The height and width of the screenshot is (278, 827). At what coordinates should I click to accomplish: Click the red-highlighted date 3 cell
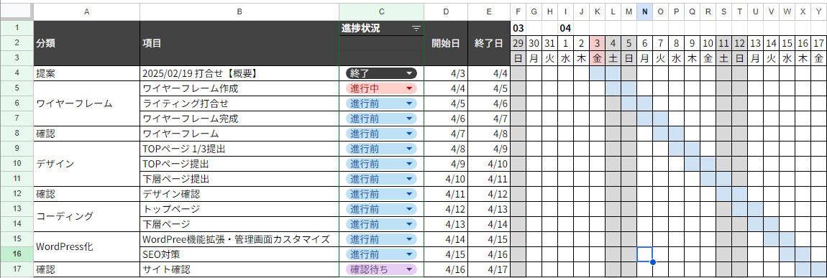click(x=597, y=43)
